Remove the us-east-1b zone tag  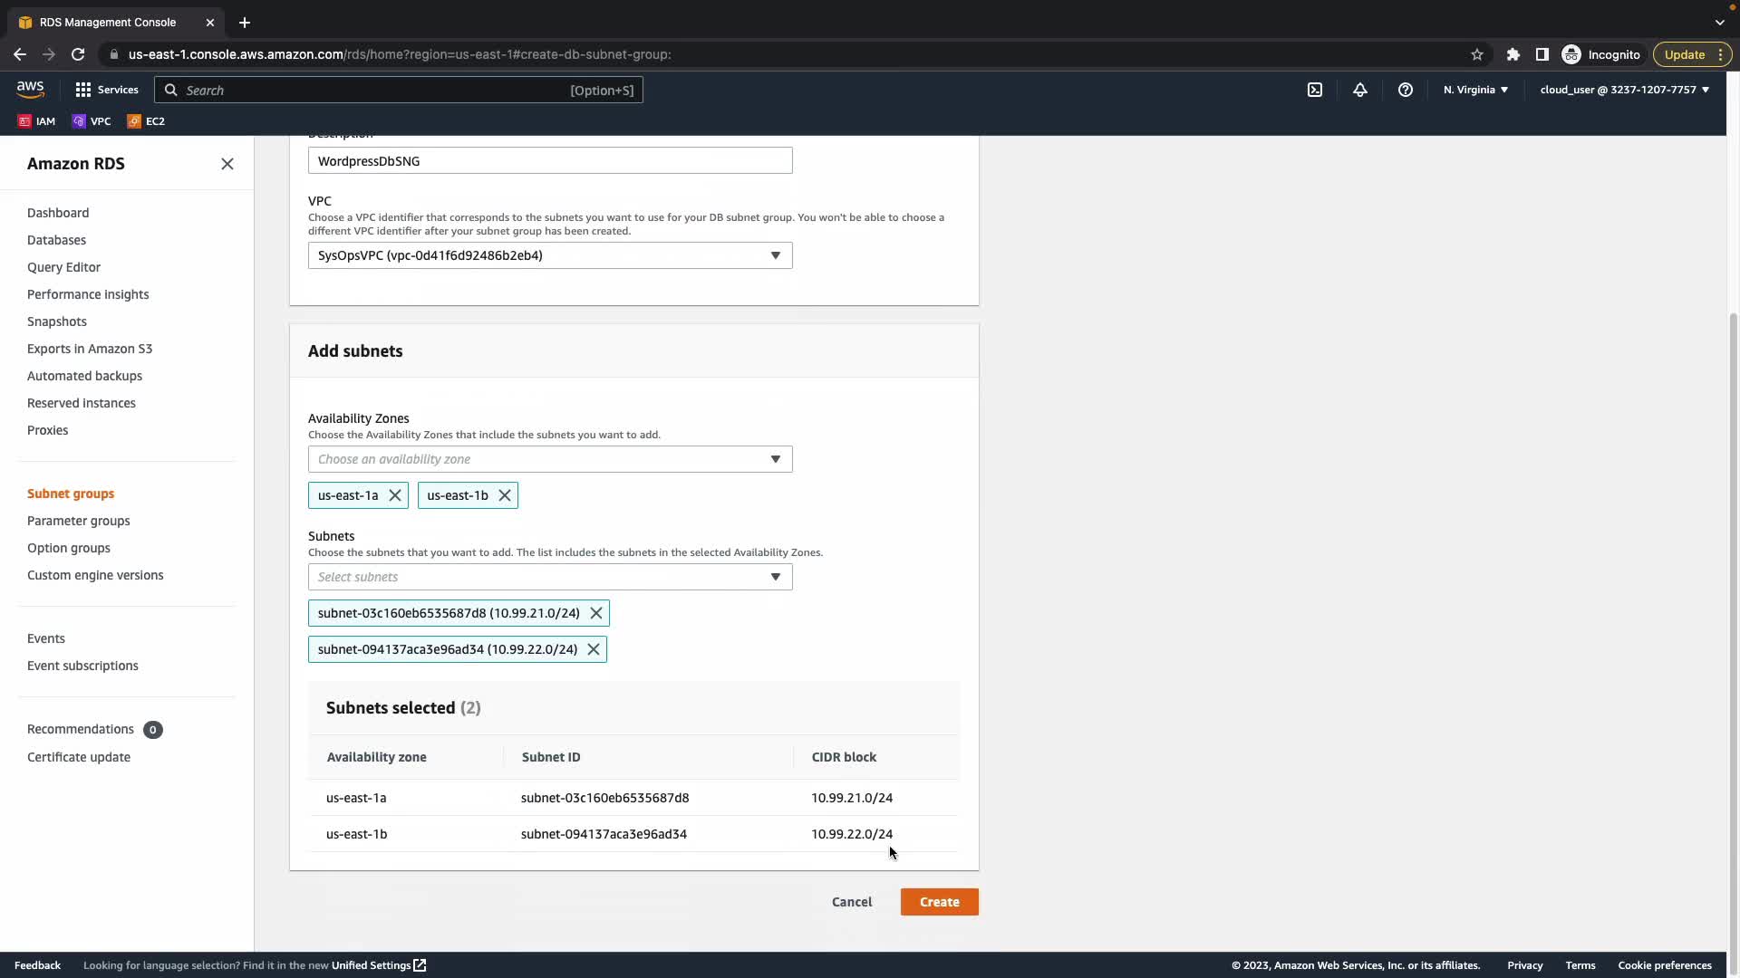(x=505, y=495)
